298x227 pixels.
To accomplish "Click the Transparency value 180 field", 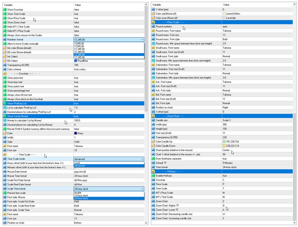I will tap(109, 65).
